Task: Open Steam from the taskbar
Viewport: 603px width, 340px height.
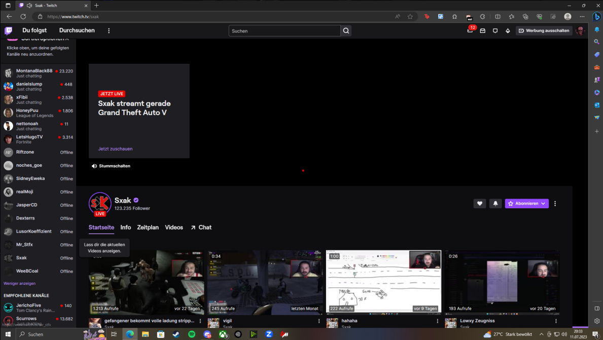Action: click(176, 334)
